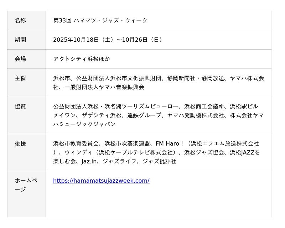
Task: Click the venue text アクトシティ浜松ほか
Action: click(82, 59)
